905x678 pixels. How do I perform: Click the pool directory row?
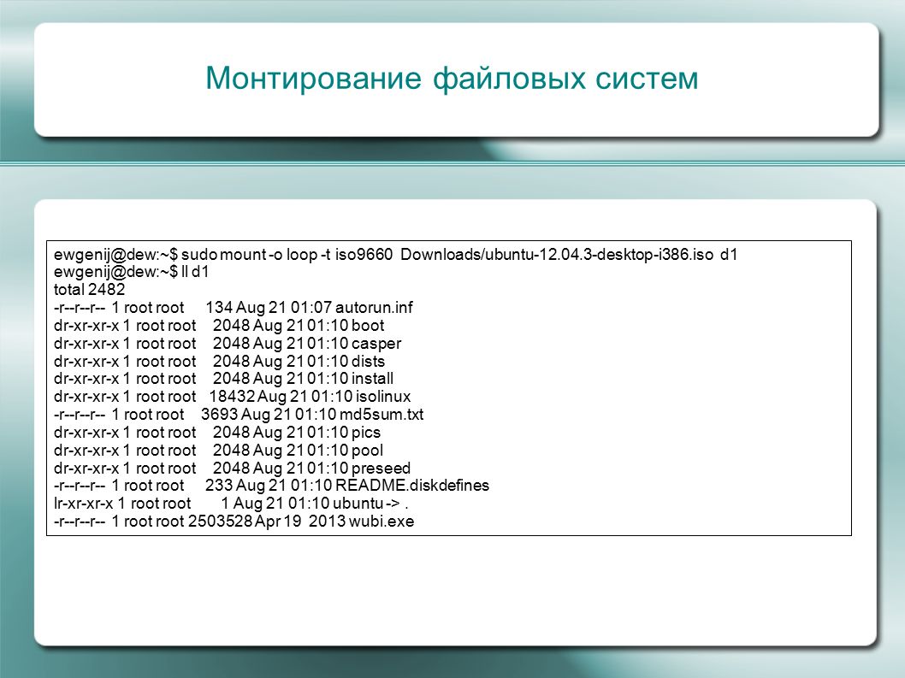click(x=219, y=450)
